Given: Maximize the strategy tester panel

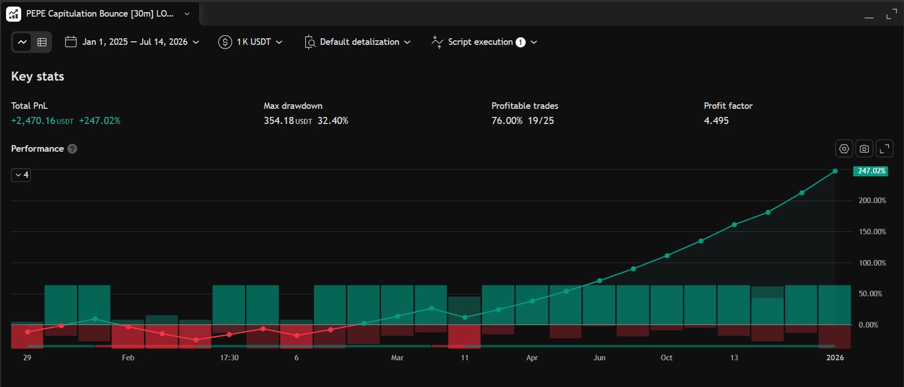Looking at the screenshot, I should click(891, 15).
